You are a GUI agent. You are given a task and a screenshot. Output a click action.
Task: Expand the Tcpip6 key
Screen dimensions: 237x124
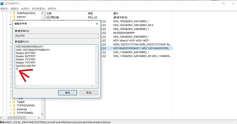[x=10, y=102]
